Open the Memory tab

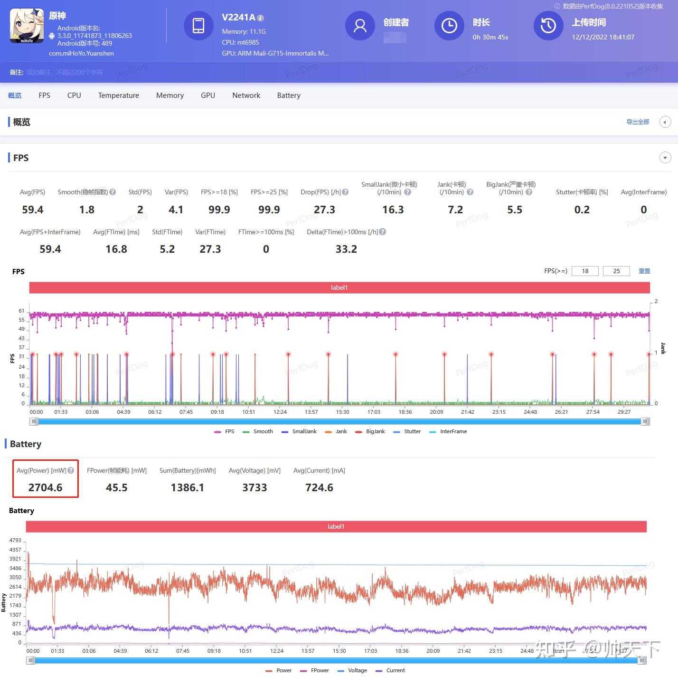tap(170, 95)
